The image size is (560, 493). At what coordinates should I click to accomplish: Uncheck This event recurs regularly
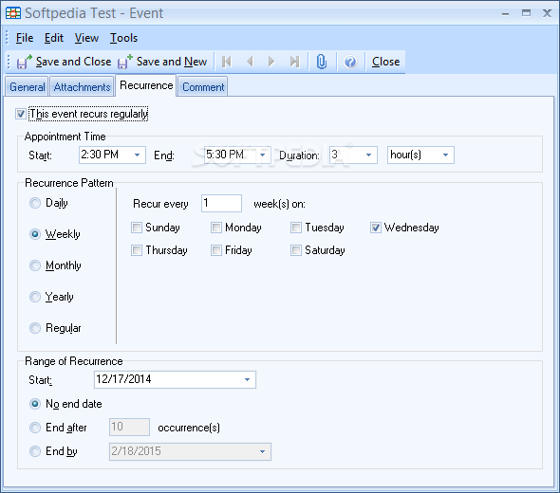click(20, 114)
